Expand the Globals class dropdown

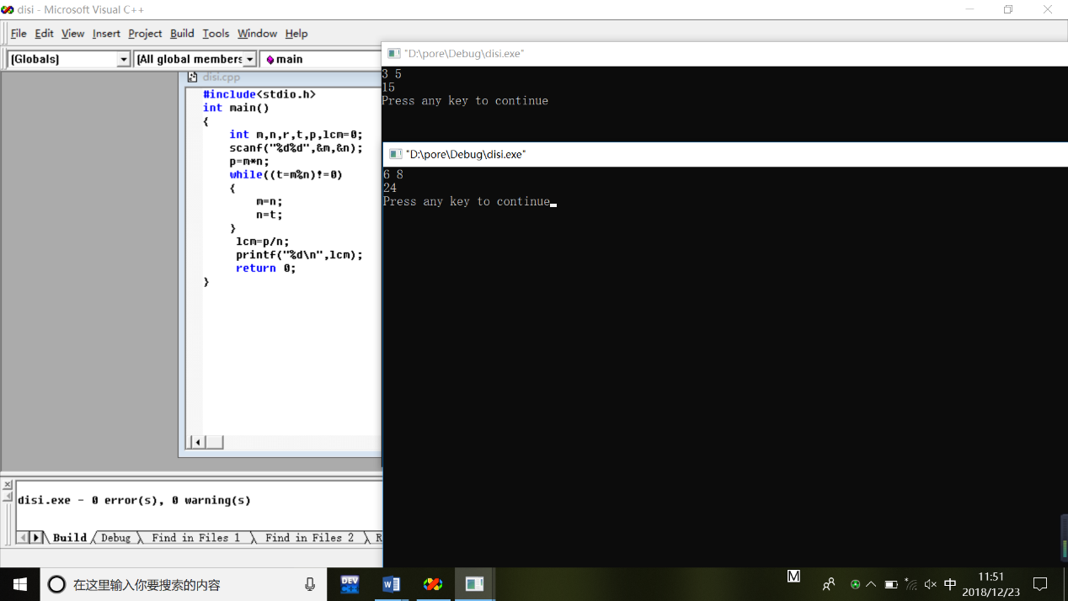click(x=124, y=59)
